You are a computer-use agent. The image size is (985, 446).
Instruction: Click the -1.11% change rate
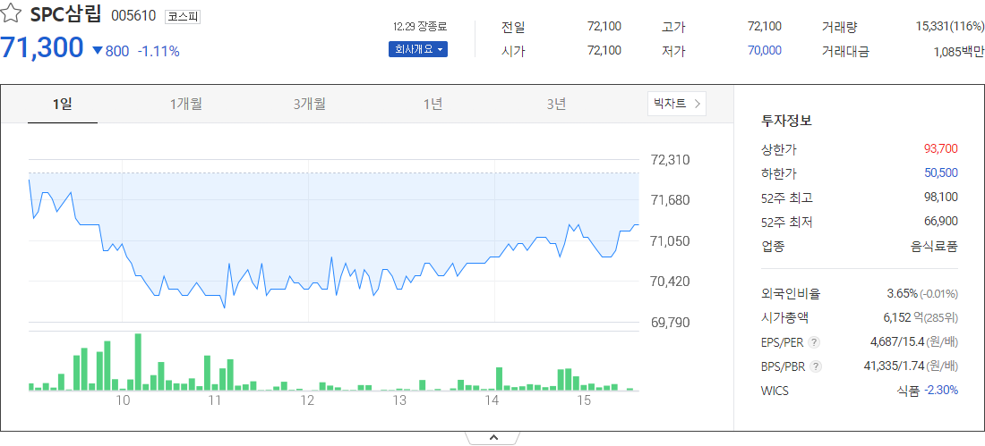(x=158, y=51)
